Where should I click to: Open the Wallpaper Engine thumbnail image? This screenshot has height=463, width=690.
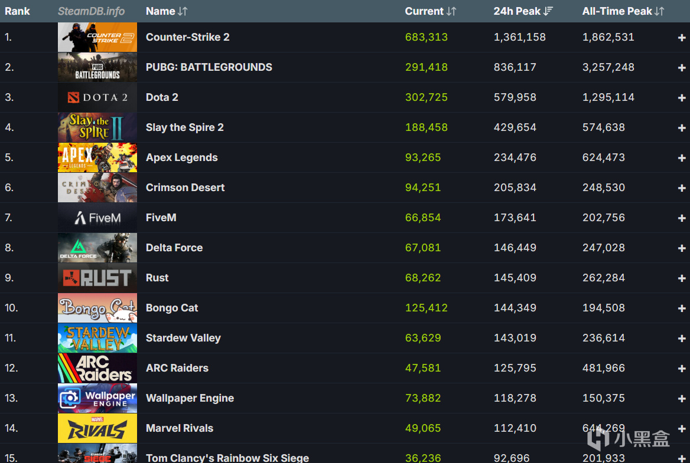pyautogui.click(x=97, y=399)
